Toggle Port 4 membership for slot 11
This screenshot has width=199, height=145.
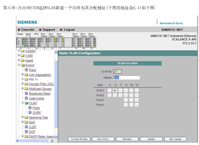tap(136, 105)
